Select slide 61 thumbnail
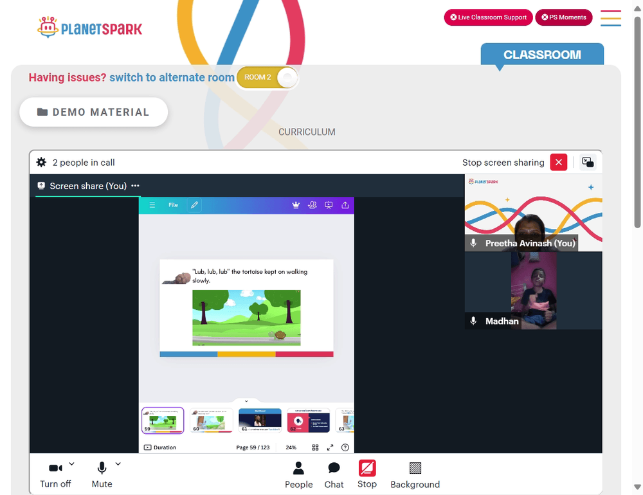The height and width of the screenshot is (495, 643). [260, 420]
